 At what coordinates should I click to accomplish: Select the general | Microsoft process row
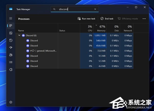[x=74, y=51]
